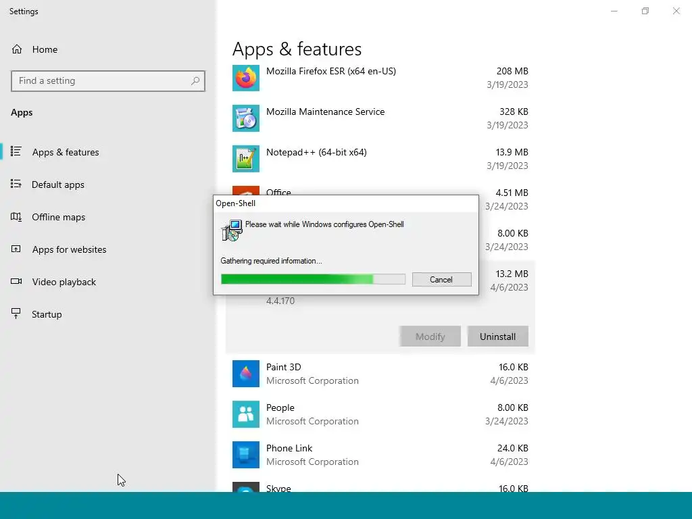Select the Phone Link entry
This screenshot has width=692, height=519.
[380, 455]
